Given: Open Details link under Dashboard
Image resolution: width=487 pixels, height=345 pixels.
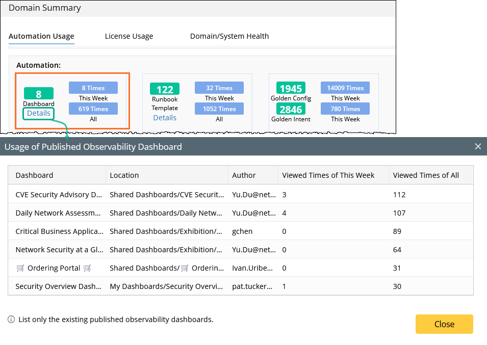Looking at the screenshot, I should [39, 113].
